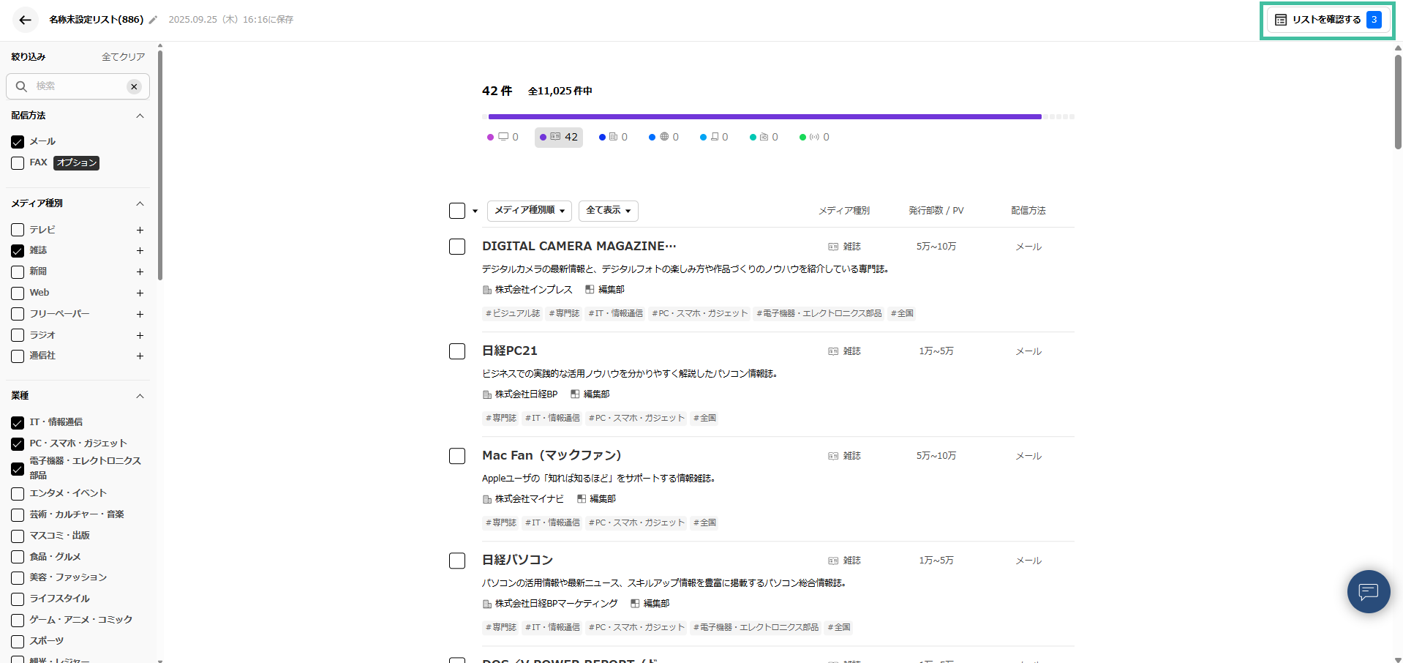Click the globe icon for Web media count
The image size is (1403, 663).
662,136
